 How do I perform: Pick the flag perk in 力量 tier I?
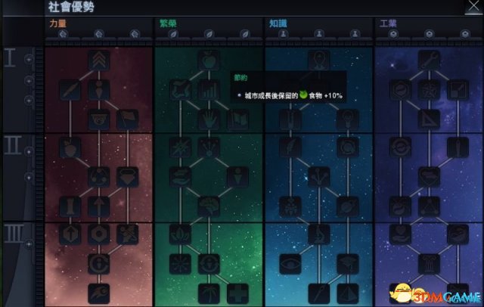click(x=128, y=119)
